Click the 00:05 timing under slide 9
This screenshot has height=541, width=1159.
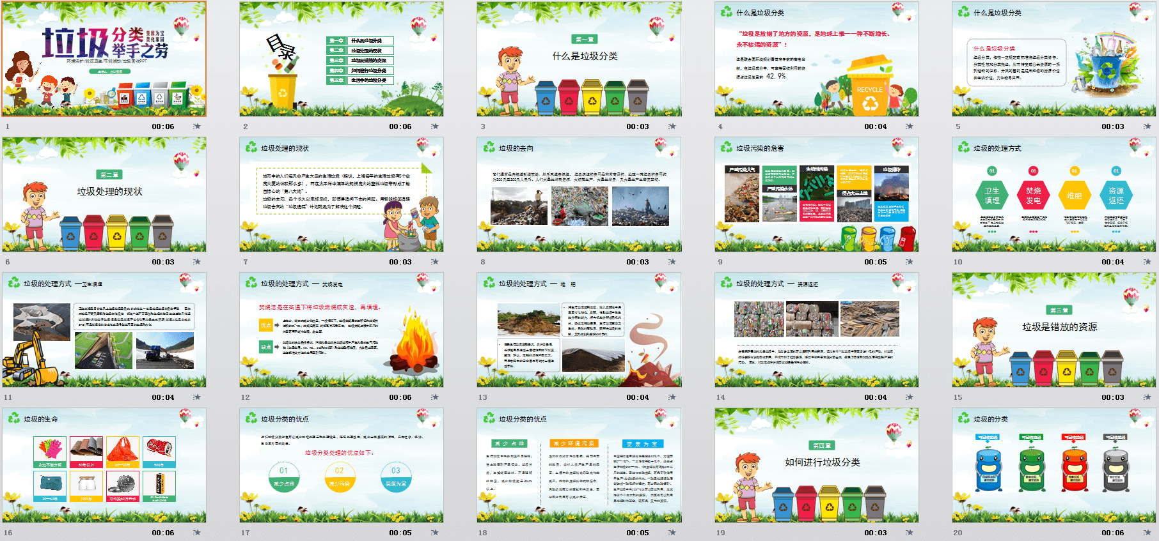pos(876,262)
